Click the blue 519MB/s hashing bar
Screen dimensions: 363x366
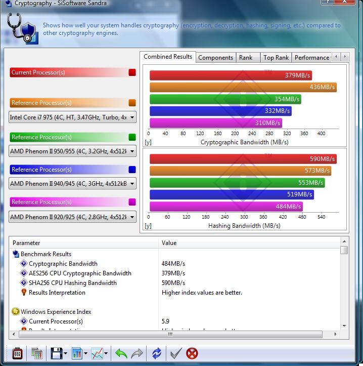(232, 194)
